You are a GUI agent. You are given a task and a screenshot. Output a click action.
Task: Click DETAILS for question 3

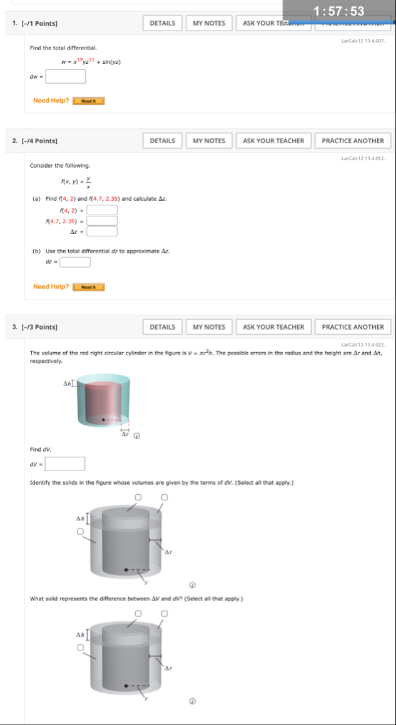[163, 327]
